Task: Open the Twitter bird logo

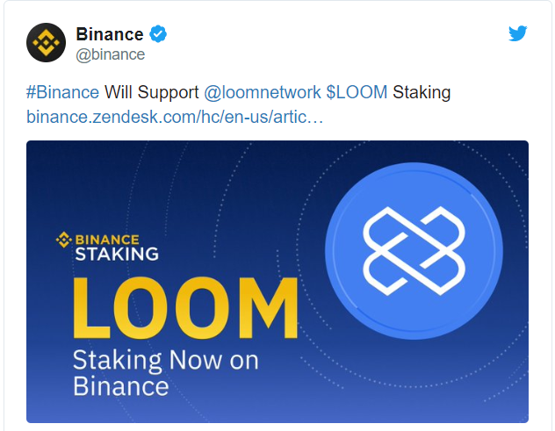Action: coord(518,34)
